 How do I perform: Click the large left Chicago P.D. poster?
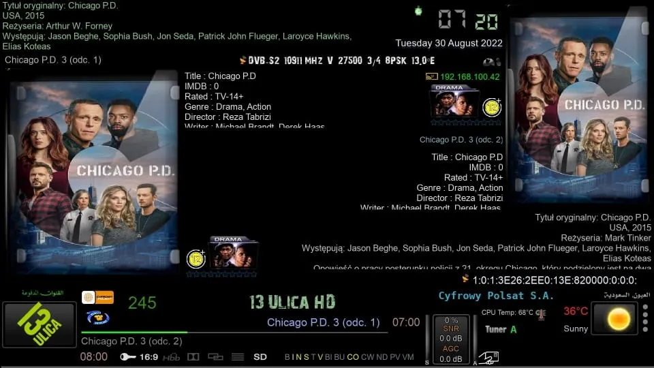(93, 172)
